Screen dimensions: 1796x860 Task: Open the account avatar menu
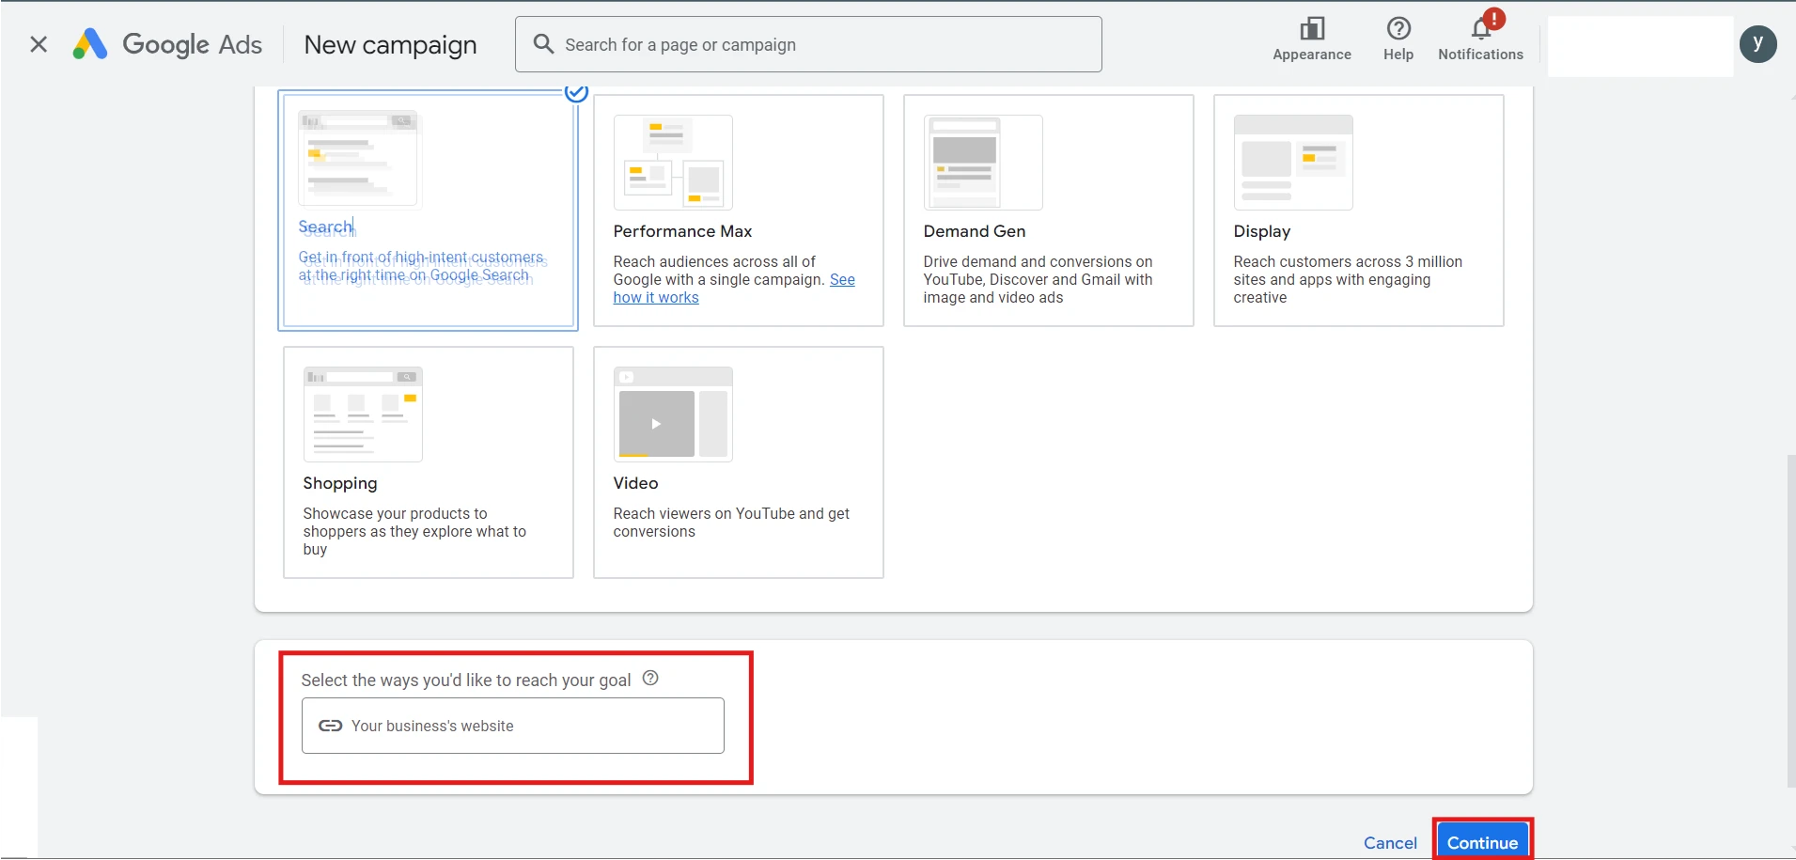[x=1757, y=44]
